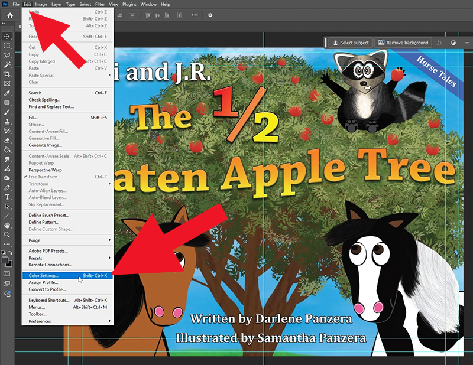Click the align bottom edges icon
The height and width of the screenshot is (365, 473).
click(167, 15)
